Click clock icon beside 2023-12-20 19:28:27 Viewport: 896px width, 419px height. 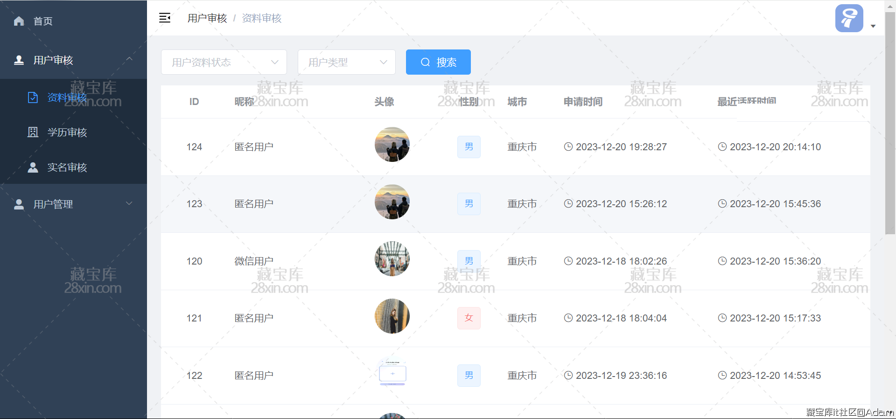click(568, 147)
